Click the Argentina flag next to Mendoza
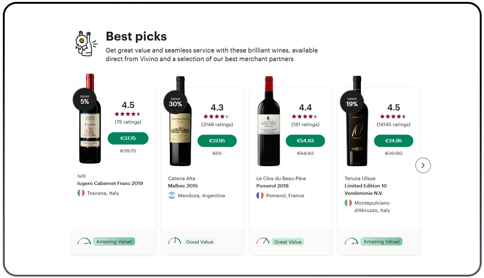484x278 pixels. [x=172, y=195]
